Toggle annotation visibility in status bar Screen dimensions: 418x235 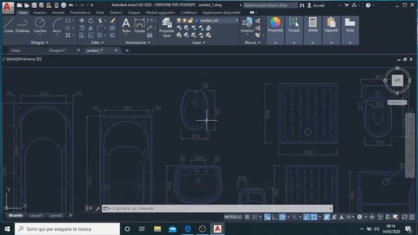327,217
